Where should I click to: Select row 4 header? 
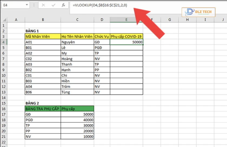pyautogui.click(x=4, y=42)
